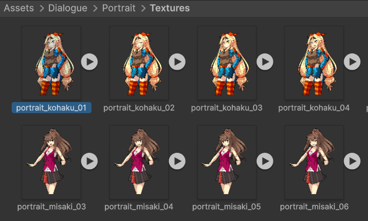Expand sub-assets of portrait_misaki_03
Image resolution: width=368 pixels, height=221 pixels.
[89, 161]
